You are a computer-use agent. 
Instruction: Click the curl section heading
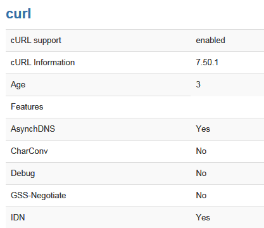point(18,14)
